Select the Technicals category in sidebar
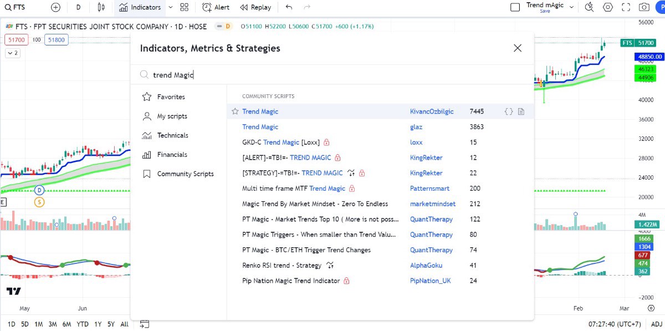Viewport: 665px width, 331px height. [172, 135]
